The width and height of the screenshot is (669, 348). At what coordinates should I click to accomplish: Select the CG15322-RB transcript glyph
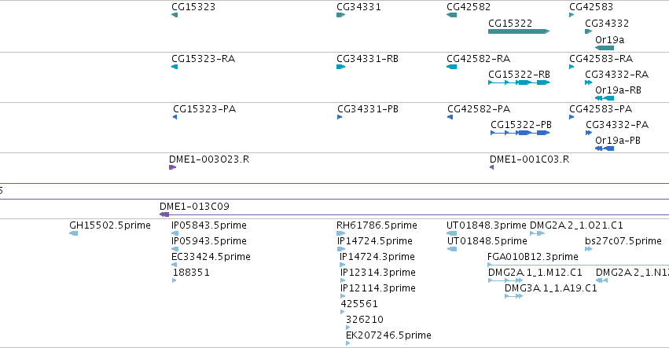pos(519,82)
